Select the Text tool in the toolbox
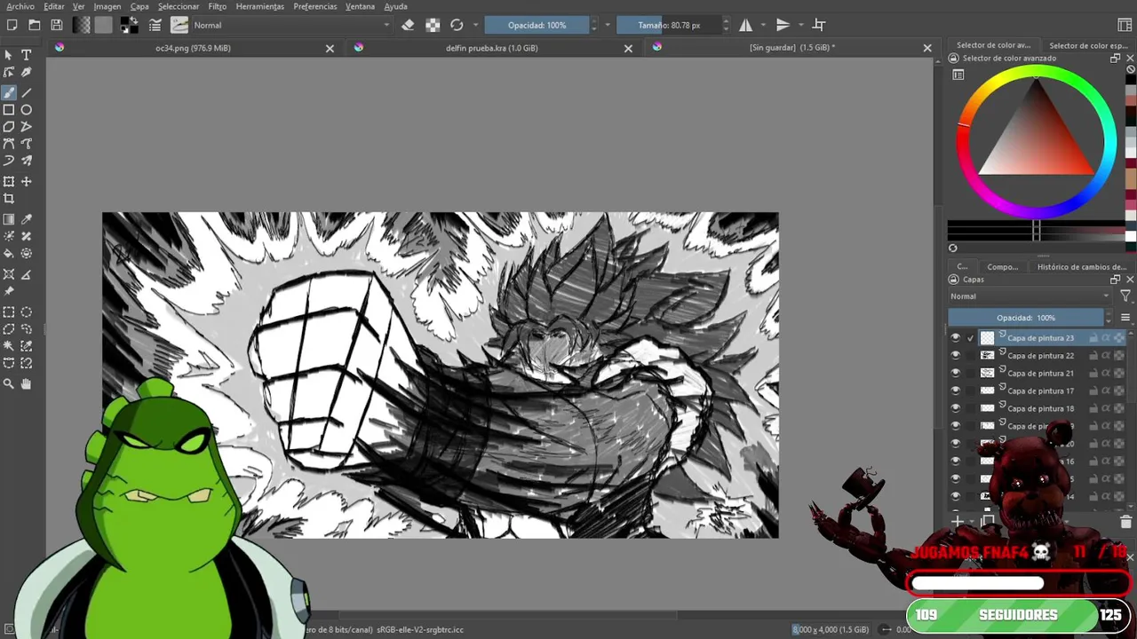This screenshot has width=1137, height=639. click(27, 55)
